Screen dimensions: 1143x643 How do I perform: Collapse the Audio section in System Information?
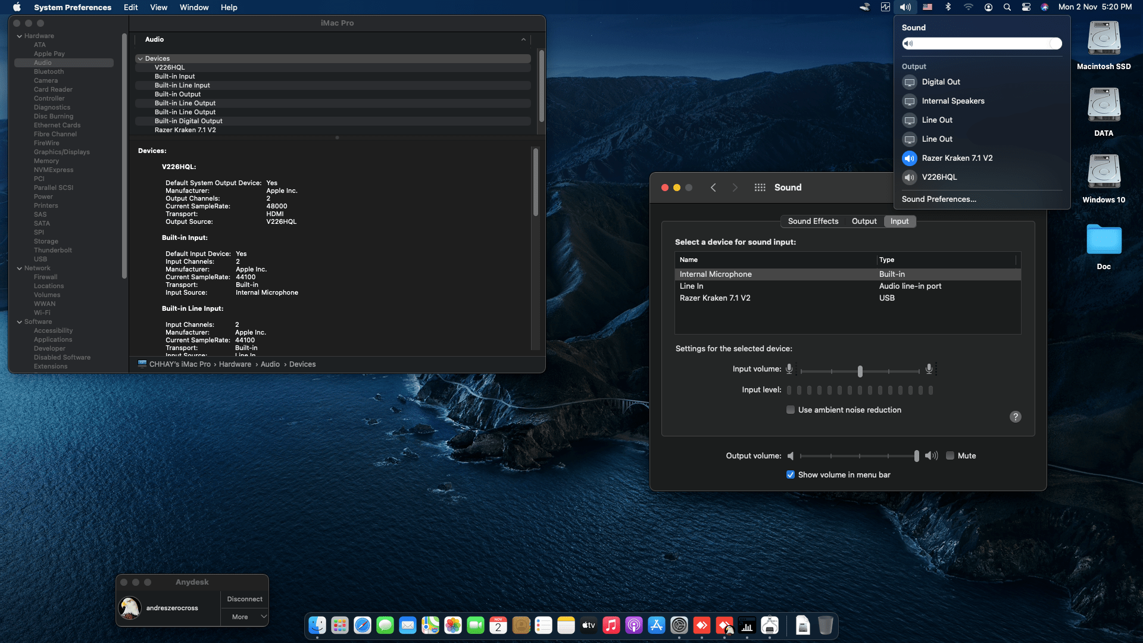[x=524, y=39]
